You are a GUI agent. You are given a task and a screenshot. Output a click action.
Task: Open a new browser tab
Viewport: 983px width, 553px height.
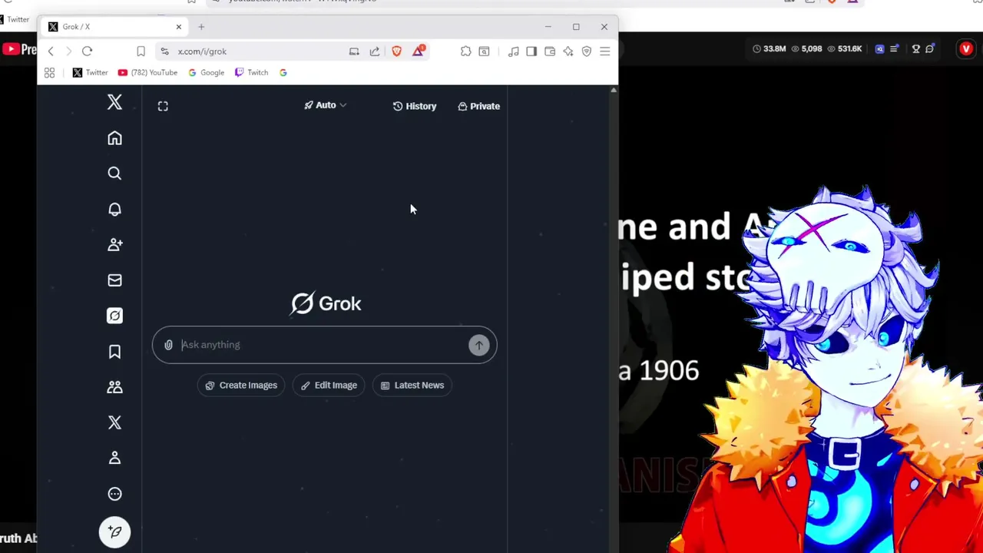click(x=201, y=27)
